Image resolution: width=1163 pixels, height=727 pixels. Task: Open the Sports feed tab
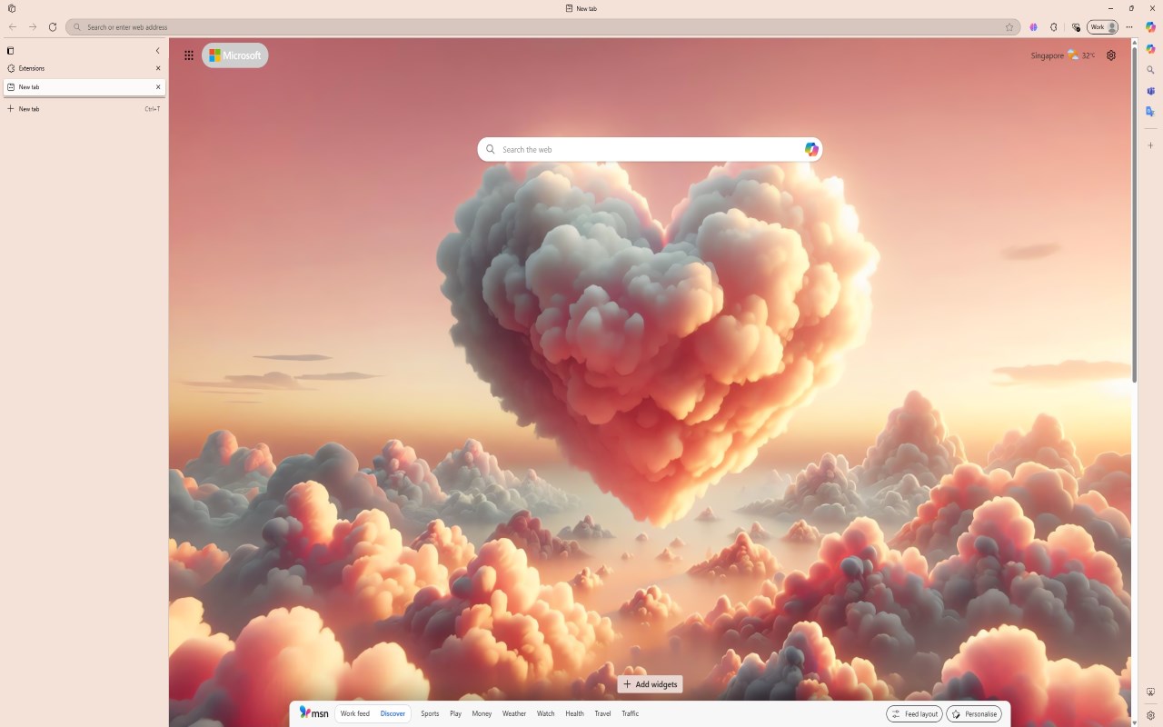tap(430, 714)
